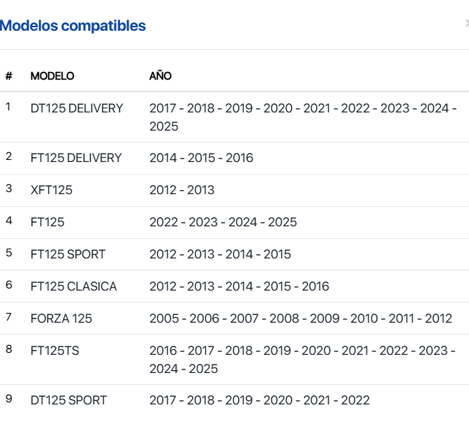Select the MODELO column header

(x=52, y=76)
